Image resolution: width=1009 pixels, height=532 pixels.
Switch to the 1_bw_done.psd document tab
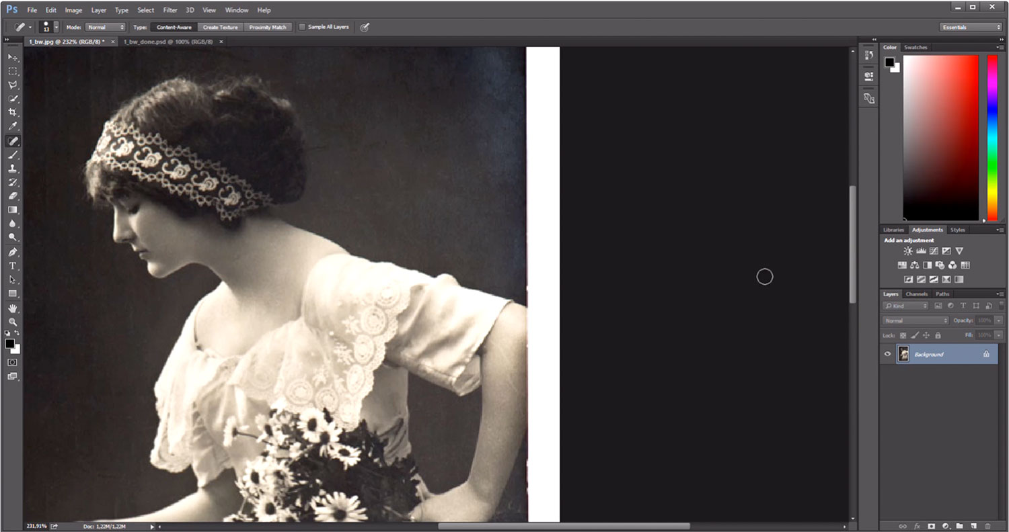pyautogui.click(x=167, y=42)
